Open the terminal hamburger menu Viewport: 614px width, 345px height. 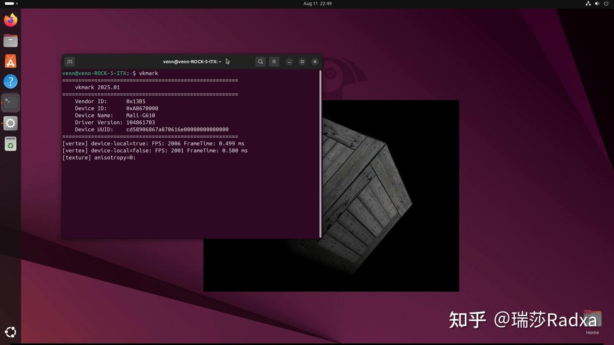pos(274,62)
